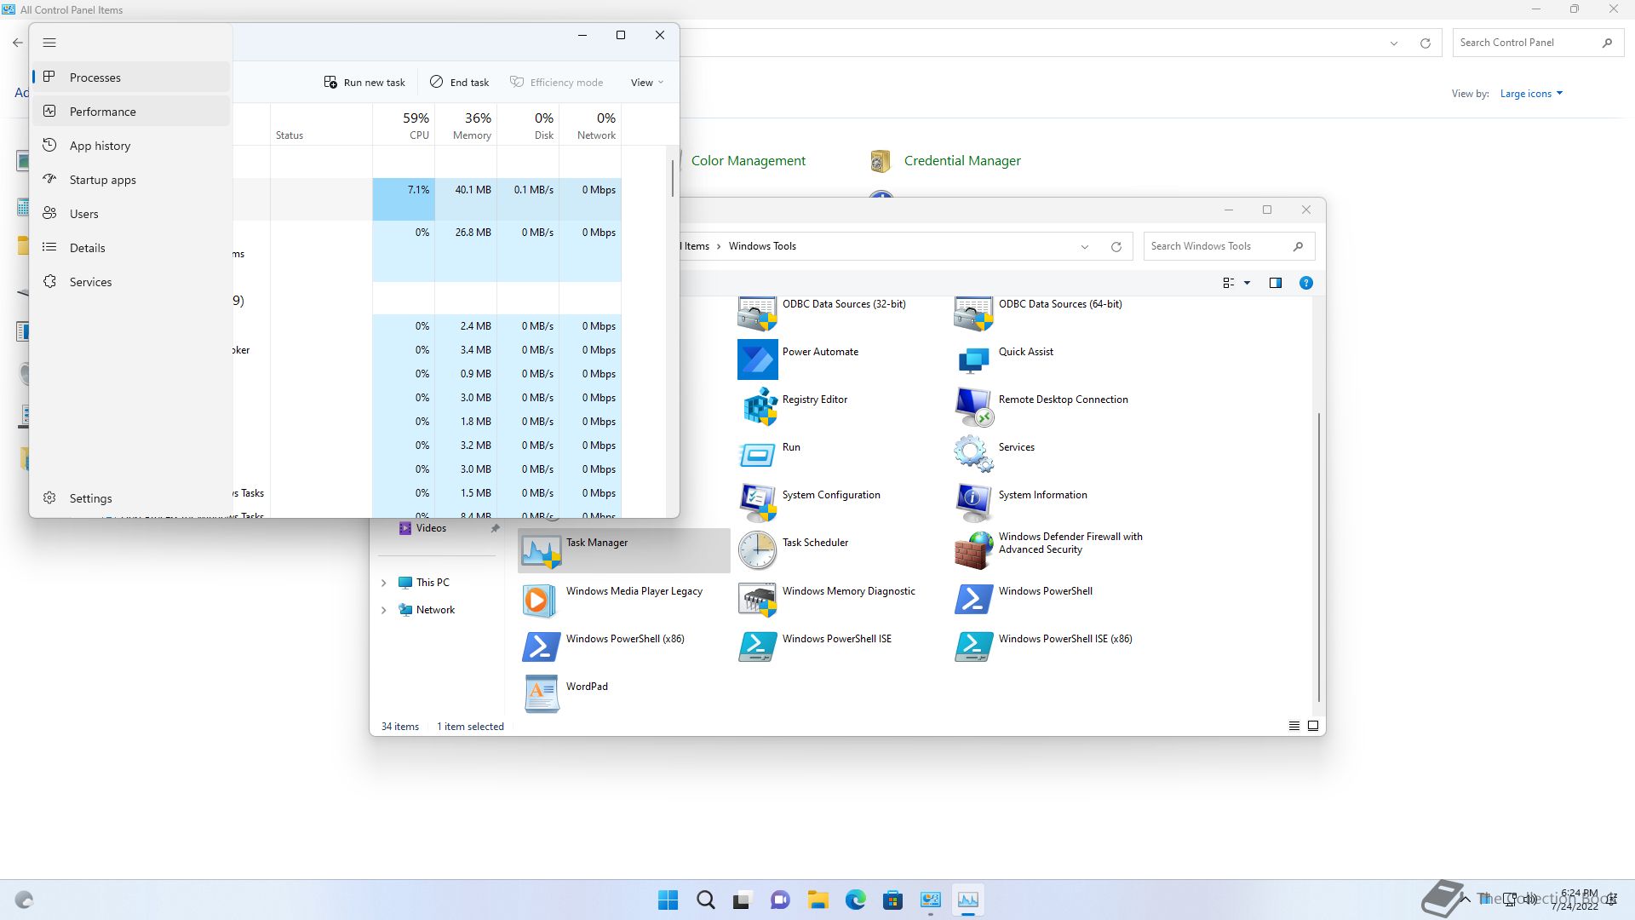Click Efficiency mode button
Screen dimensions: 1635x920
coord(556,83)
